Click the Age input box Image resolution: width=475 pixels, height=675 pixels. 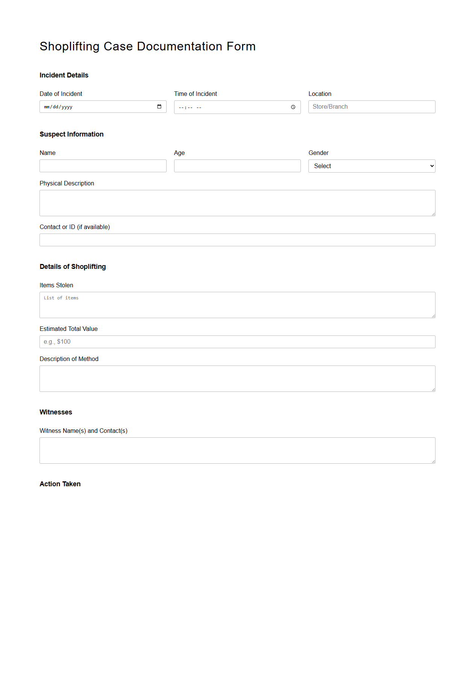pyautogui.click(x=237, y=166)
